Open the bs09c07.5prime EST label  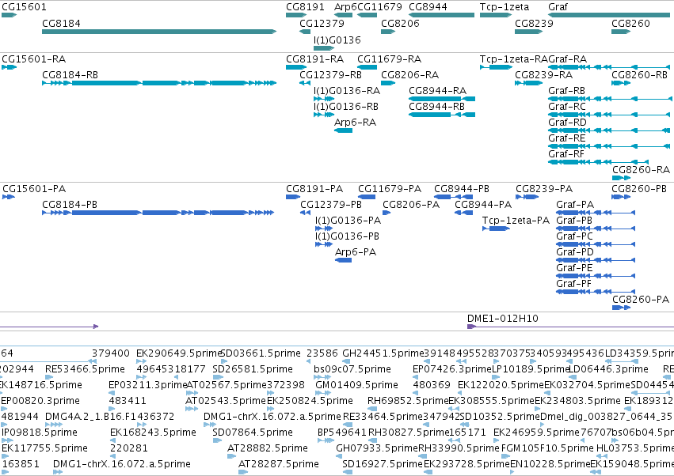click(x=352, y=369)
